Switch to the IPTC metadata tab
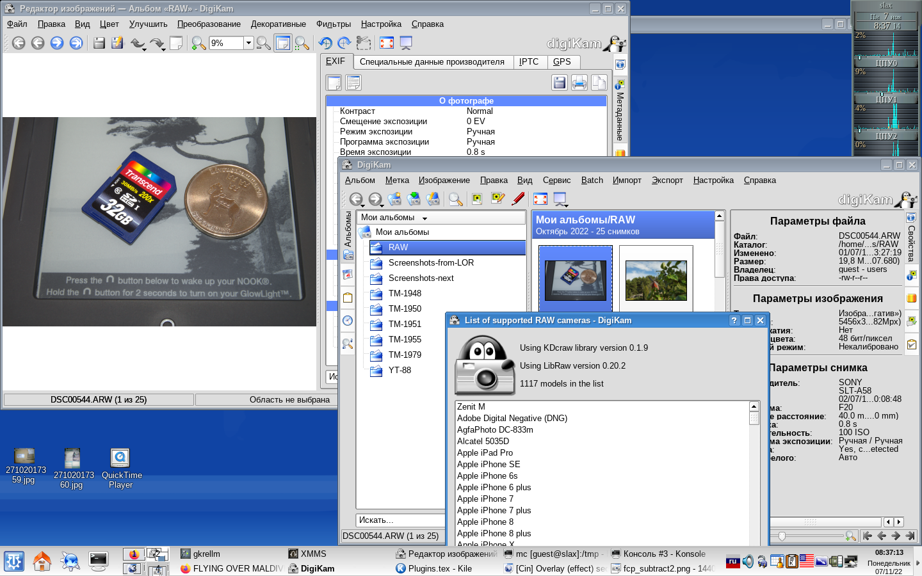Screen dimensions: 922x576 [x=529, y=61]
